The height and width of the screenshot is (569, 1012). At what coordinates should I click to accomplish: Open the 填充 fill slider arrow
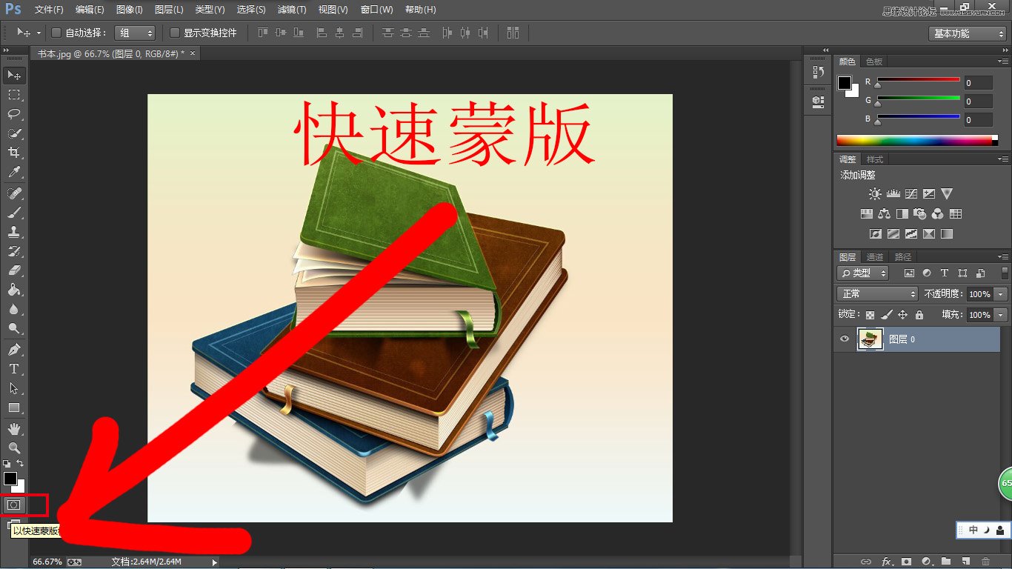[x=1002, y=315]
